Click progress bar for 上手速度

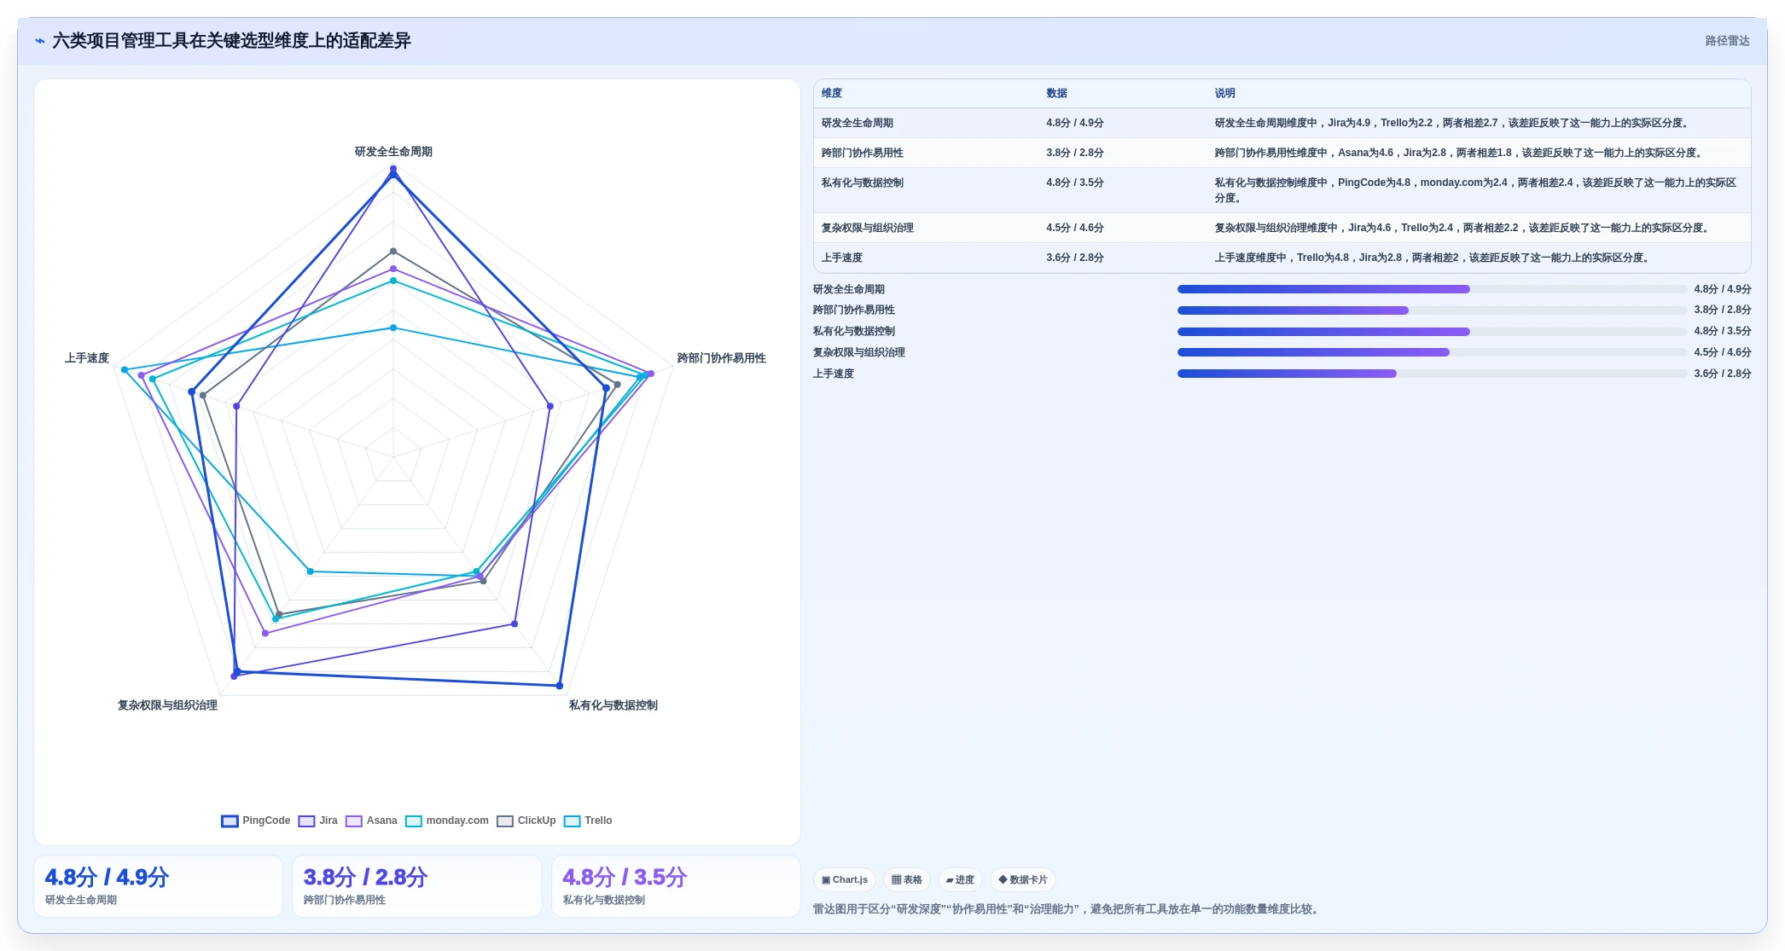(1432, 374)
